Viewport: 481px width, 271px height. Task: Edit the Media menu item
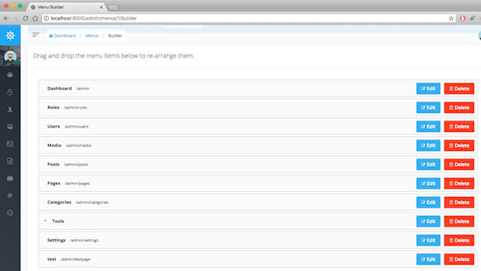(428, 145)
